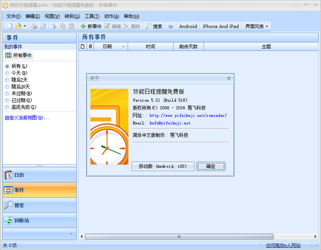Click the 移动版 (Android, iOS) button

coord(163,166)
